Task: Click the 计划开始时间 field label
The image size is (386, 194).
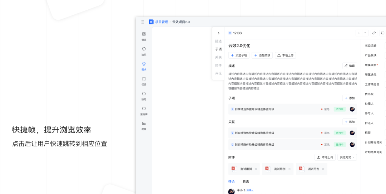Action: click(373, 142)
